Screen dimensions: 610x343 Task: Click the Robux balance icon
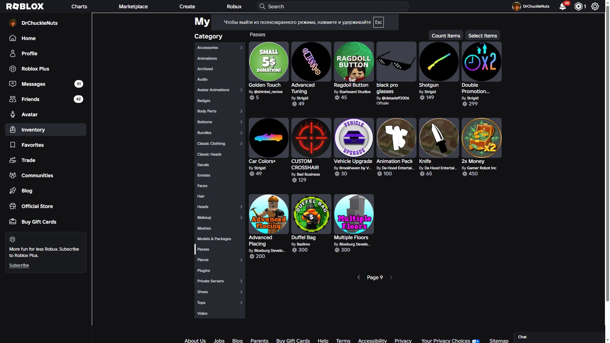[x=579, y=6]
